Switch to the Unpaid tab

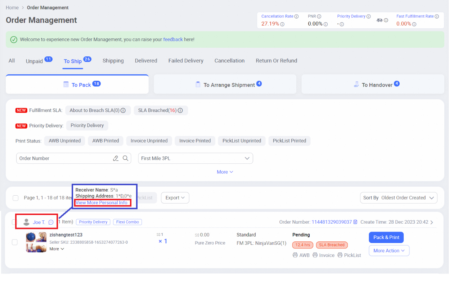[34, 61]
